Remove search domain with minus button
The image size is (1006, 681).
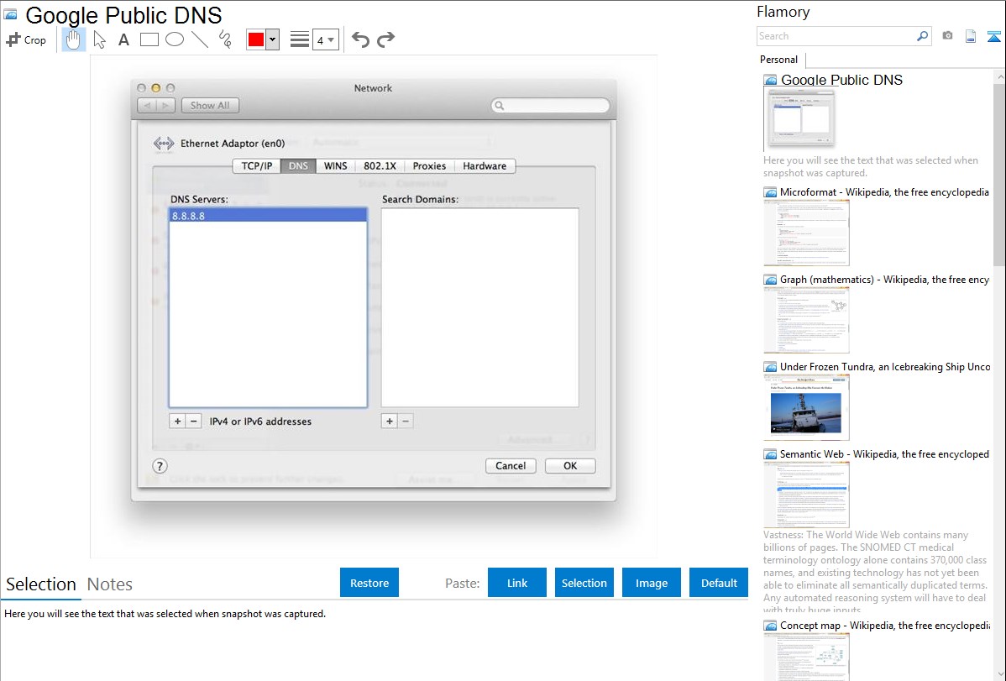point(406,421)
